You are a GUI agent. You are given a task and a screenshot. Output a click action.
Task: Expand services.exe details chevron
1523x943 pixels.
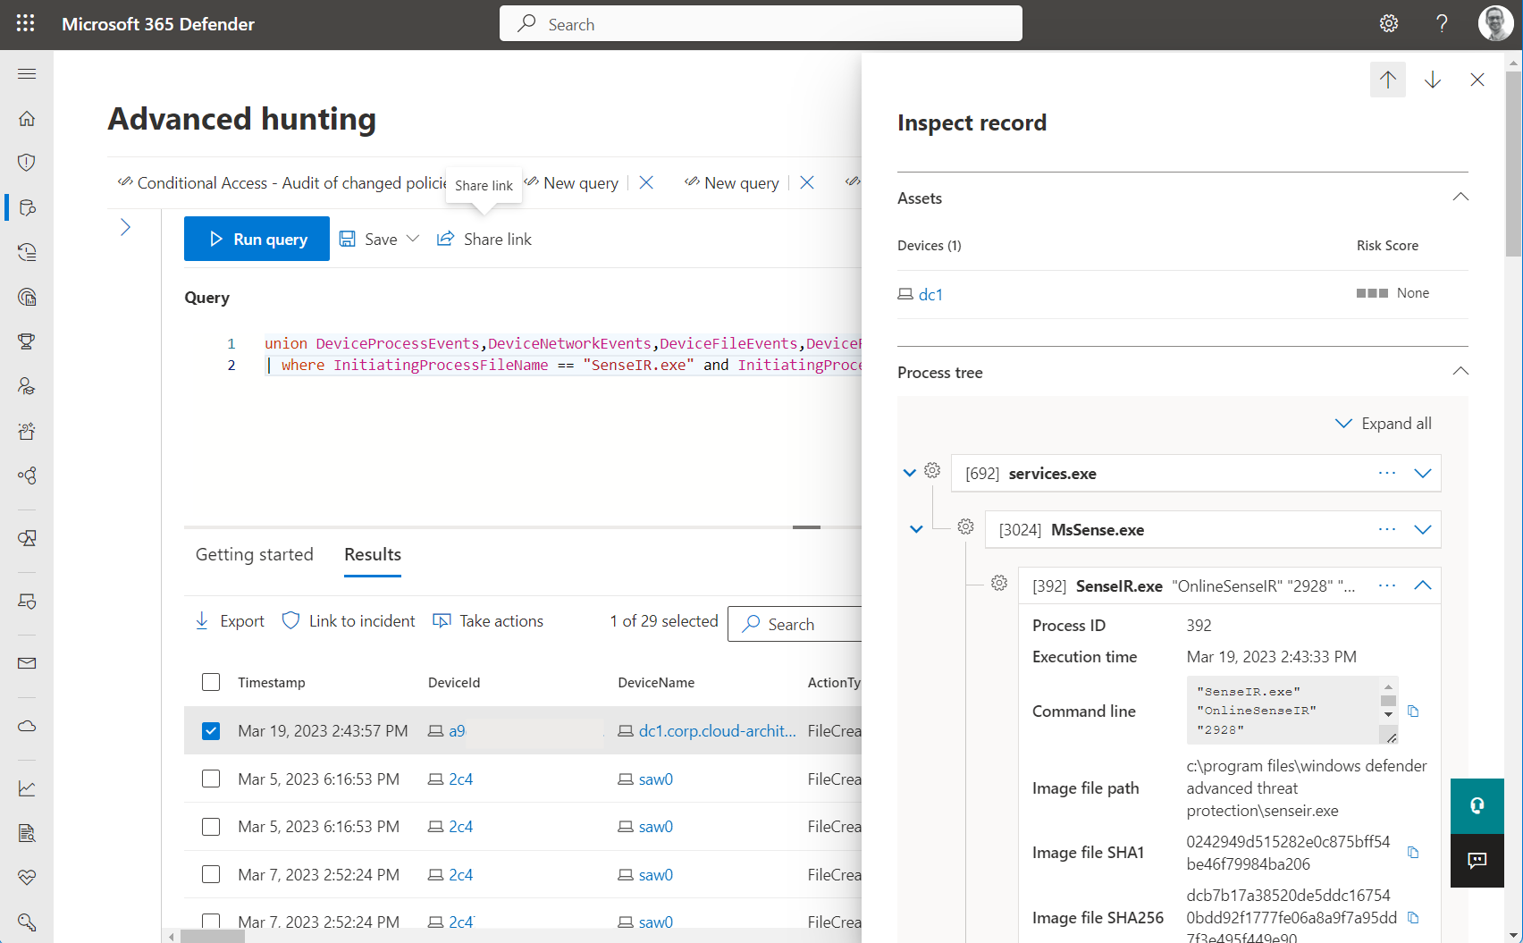1423,473
